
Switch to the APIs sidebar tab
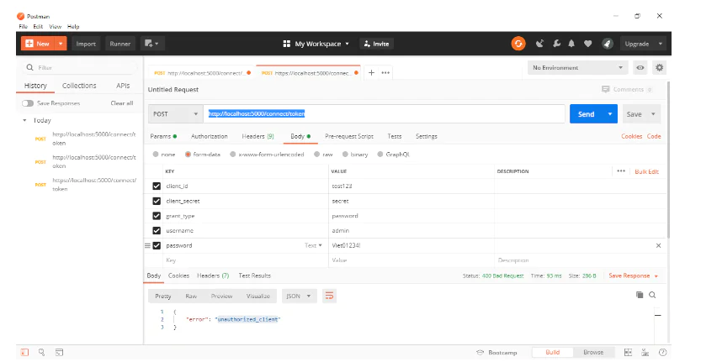pyautogui.click(x=123, y=86)
